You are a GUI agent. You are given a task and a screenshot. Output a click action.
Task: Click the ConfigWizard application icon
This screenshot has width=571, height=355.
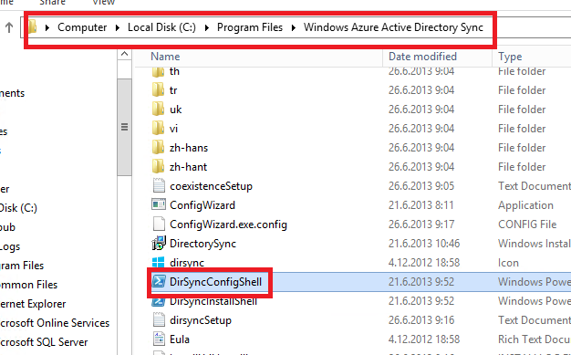(159, 204)
